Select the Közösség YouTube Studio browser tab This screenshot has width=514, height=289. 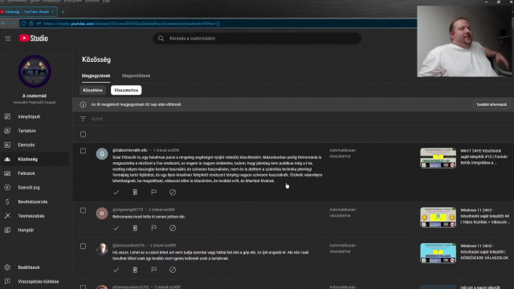[x=28, y=12]
